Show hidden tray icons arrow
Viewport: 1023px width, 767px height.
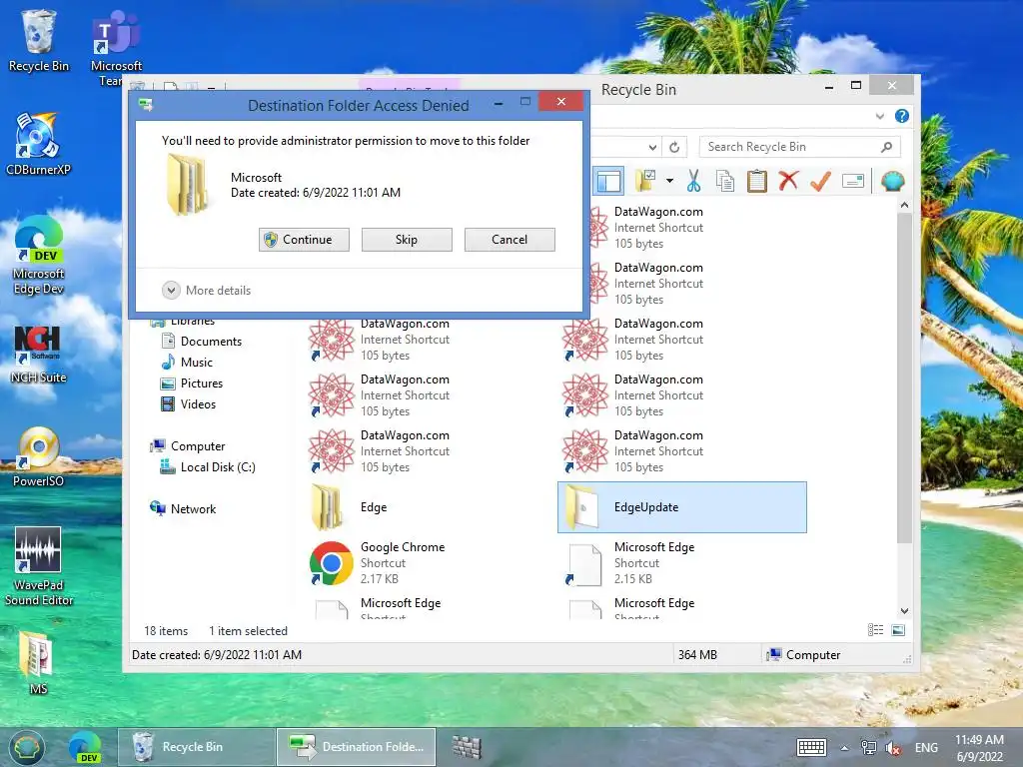[x=844, y=748]
